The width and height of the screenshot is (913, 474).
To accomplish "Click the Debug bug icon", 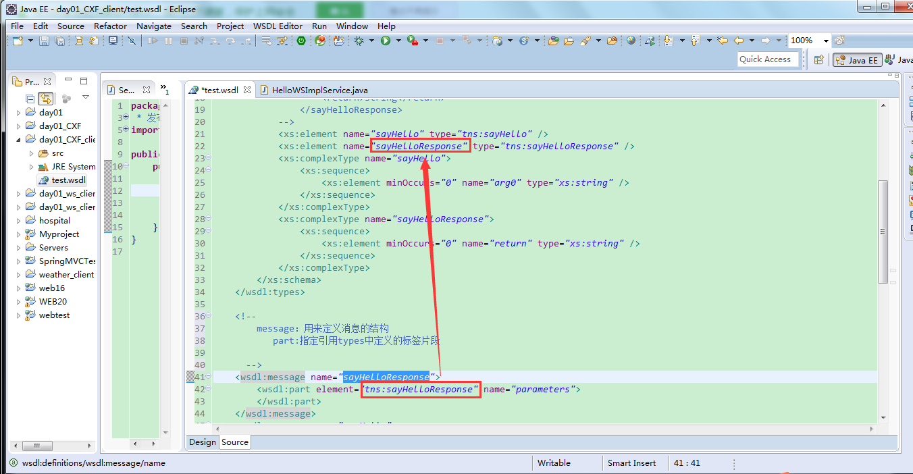I will 359,41.
